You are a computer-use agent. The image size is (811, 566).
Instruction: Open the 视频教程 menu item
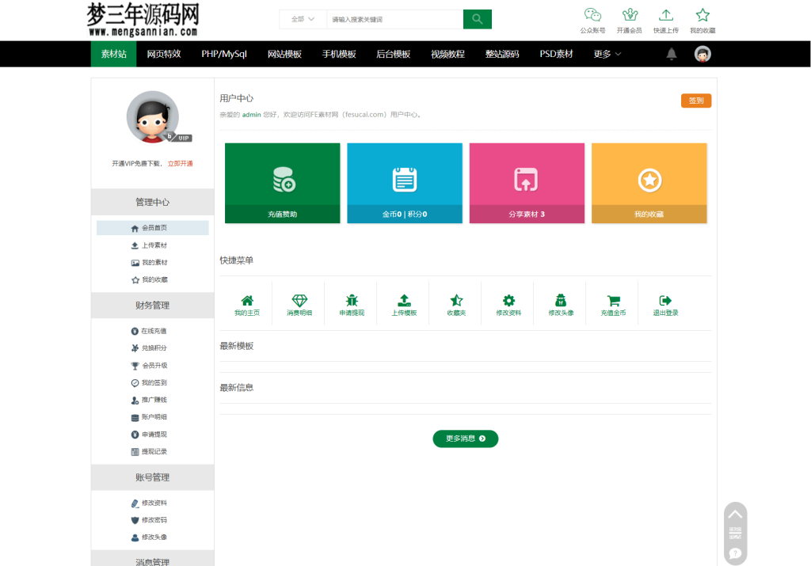[447, 53]
